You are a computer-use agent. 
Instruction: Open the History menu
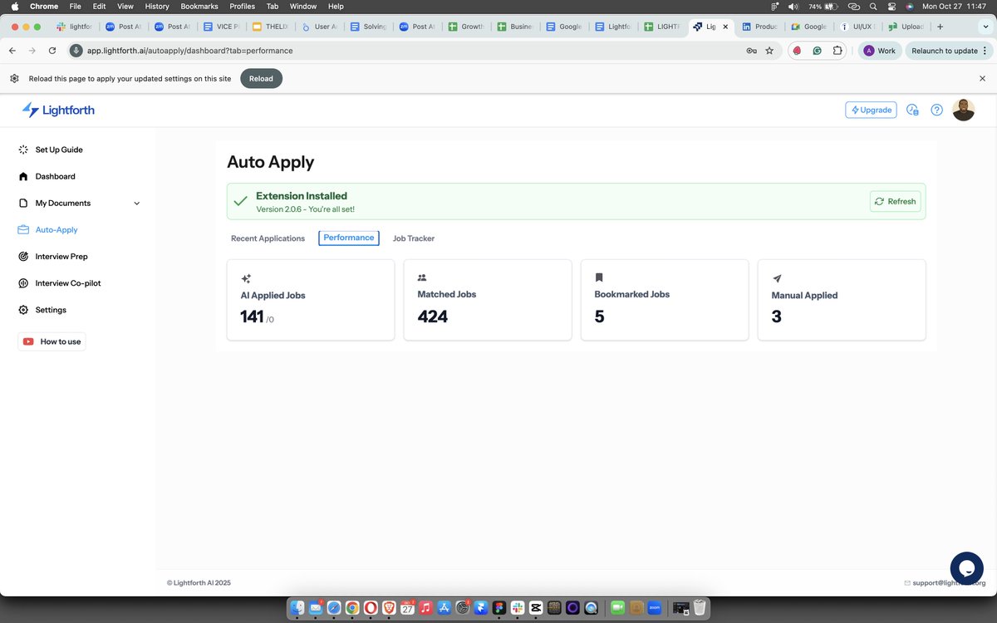coord(157,6)
